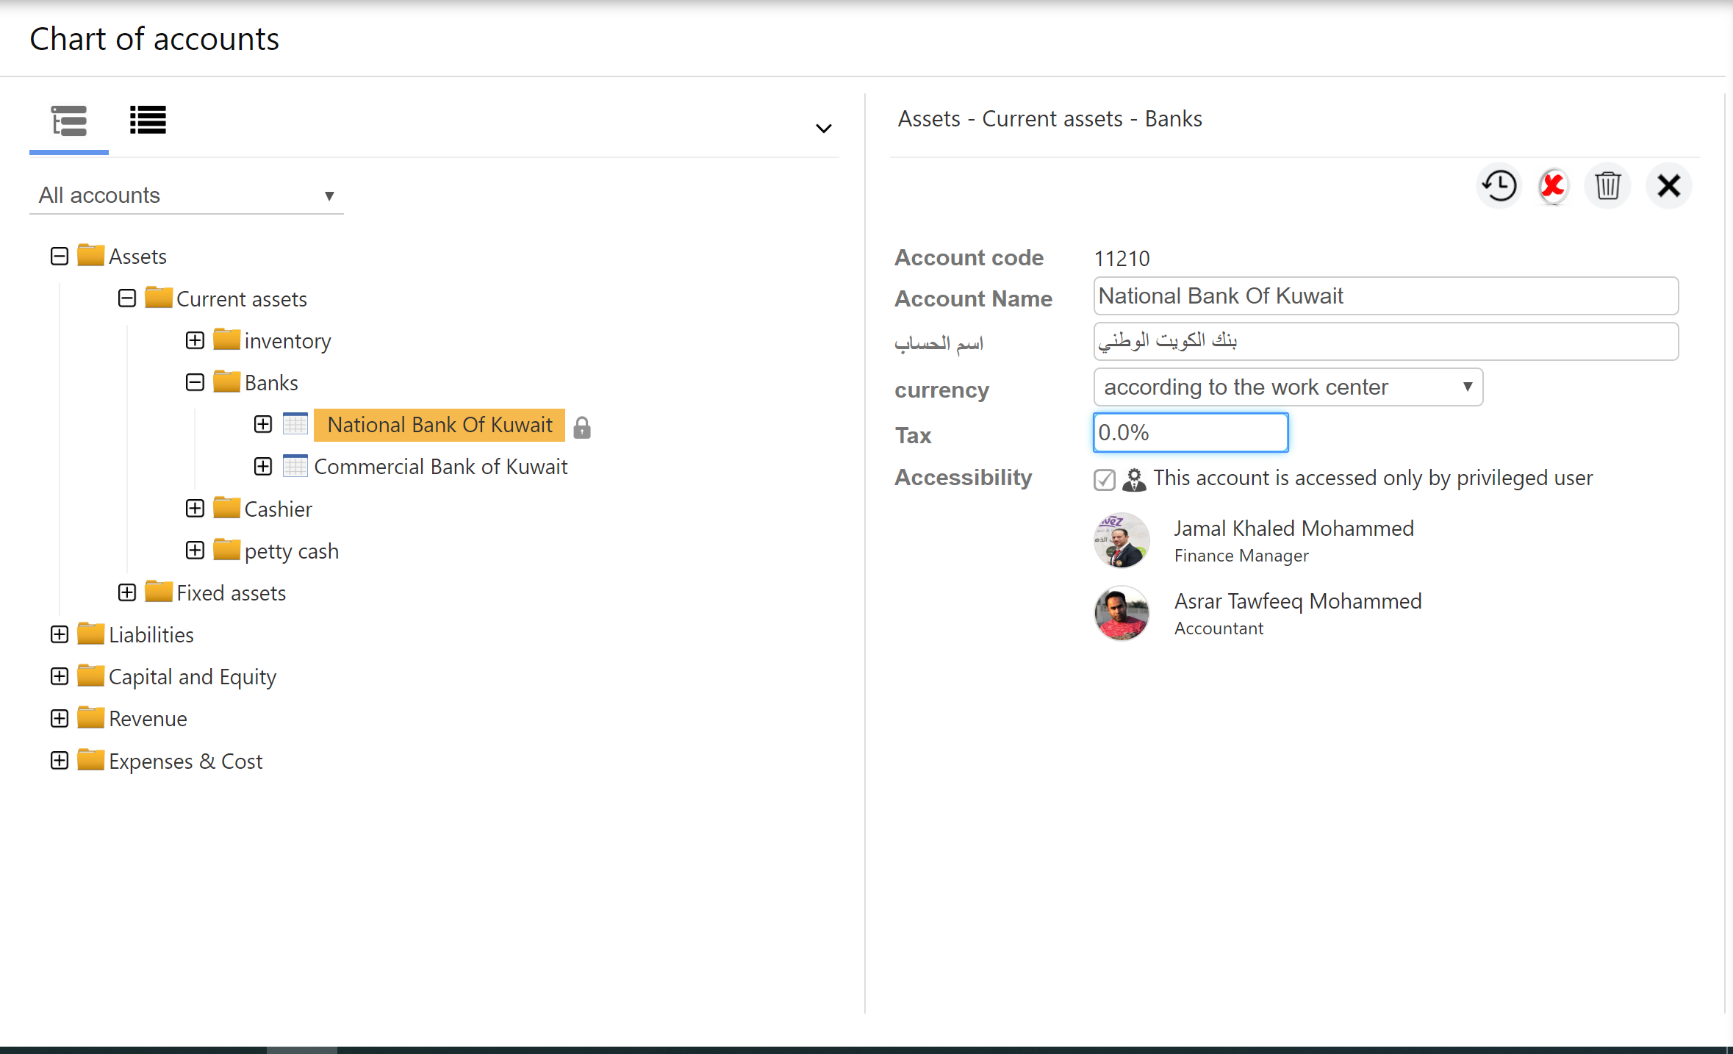Viewport: 1733px width, 1054px height.
Task: Select the Assets folder icon
Action: (90, 255)
